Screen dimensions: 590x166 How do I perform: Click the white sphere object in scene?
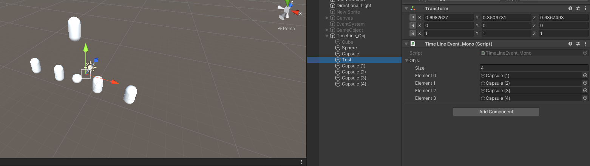77,78
